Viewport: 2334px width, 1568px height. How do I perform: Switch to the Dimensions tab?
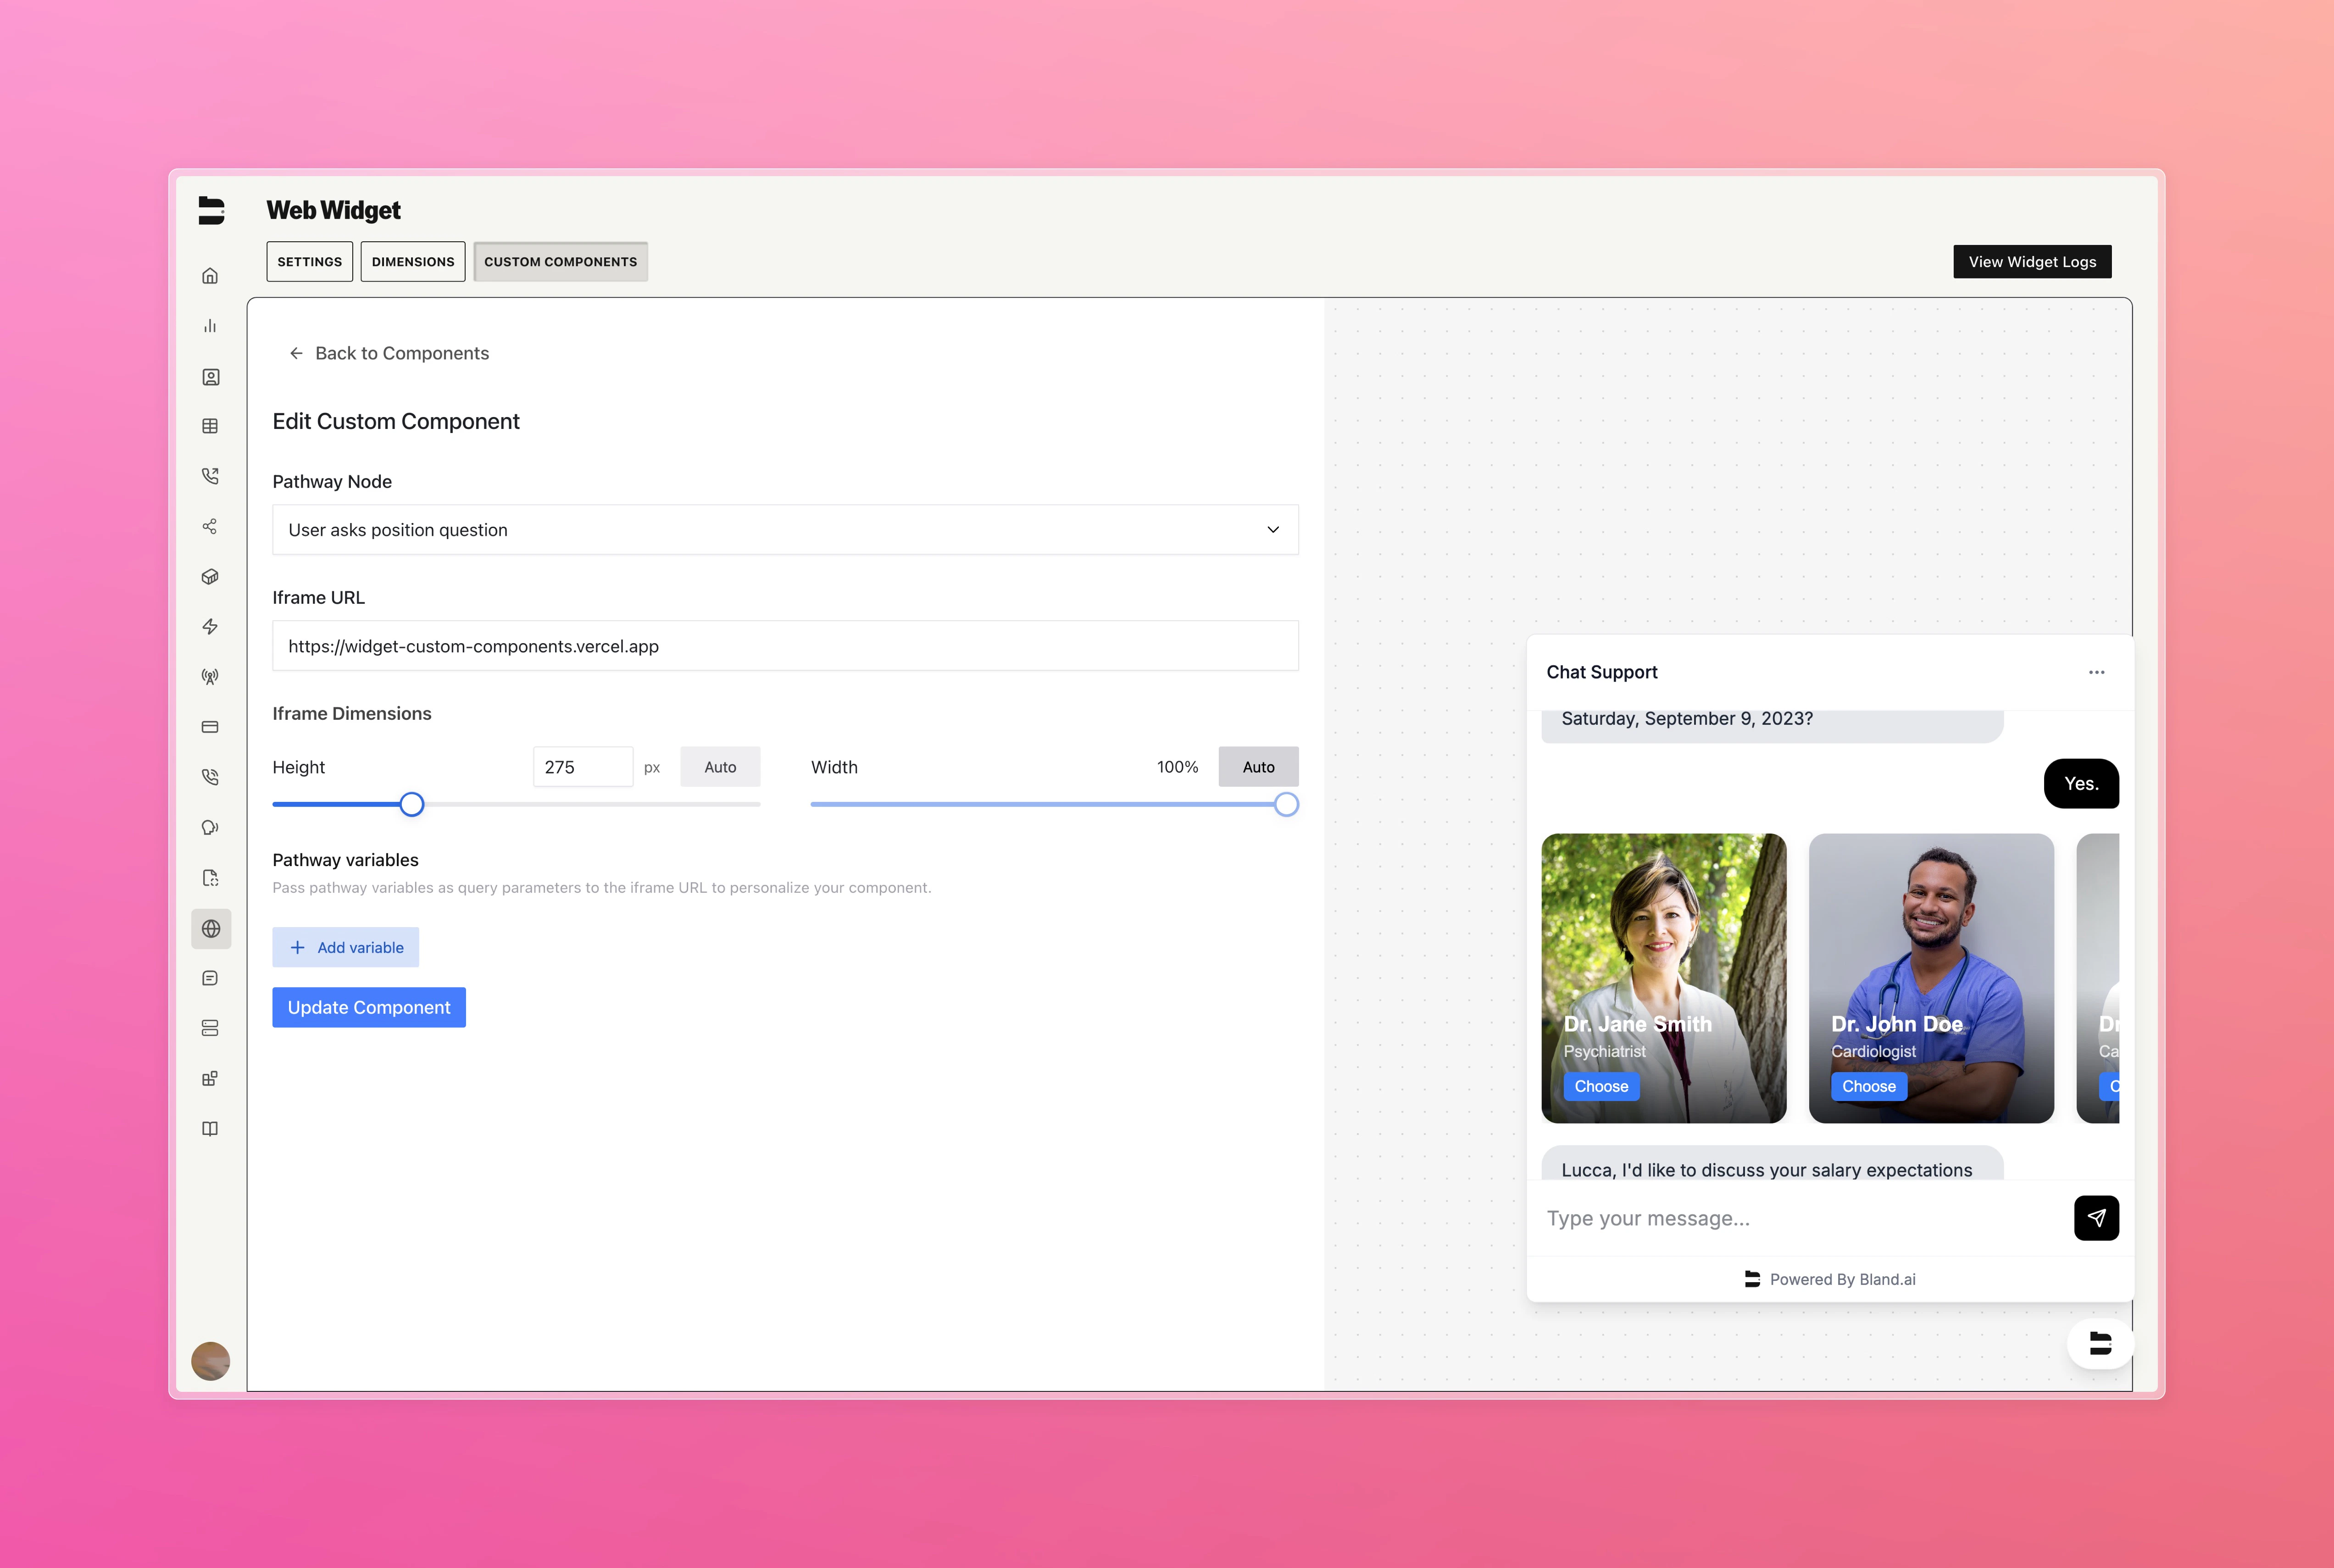(x=413, y=262)
